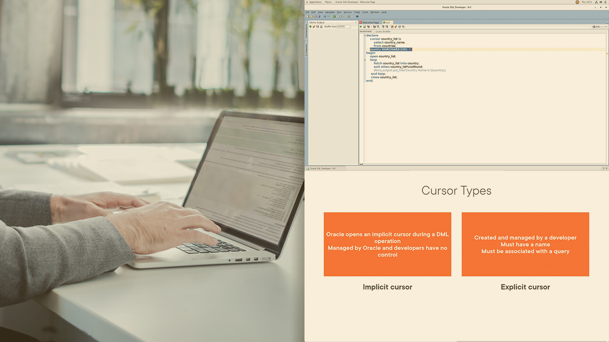
Task: Click the 'select country_name' code line
Action: point(389,42)
